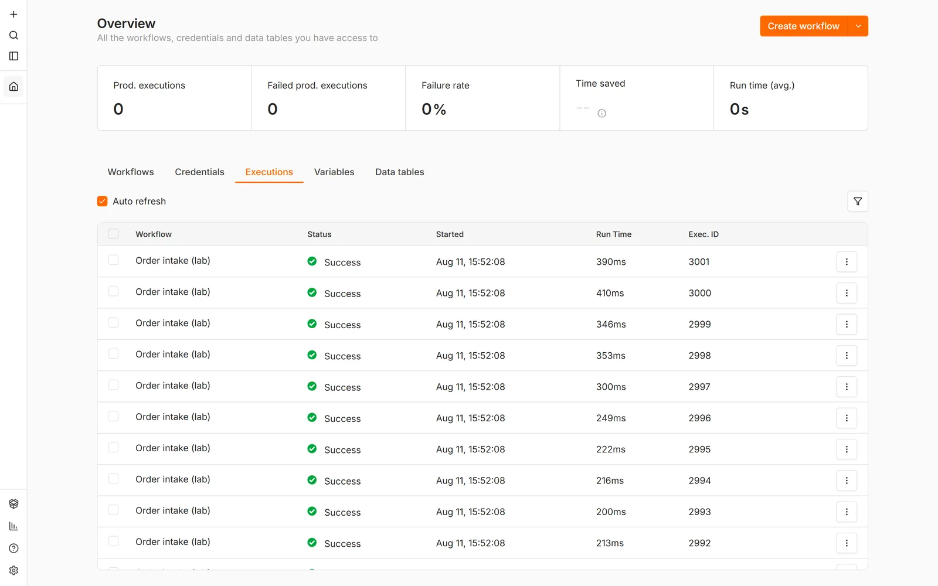The image size is (938, 586).
Task: Click the Success status text for execution 2992
Action: point(342,544)
